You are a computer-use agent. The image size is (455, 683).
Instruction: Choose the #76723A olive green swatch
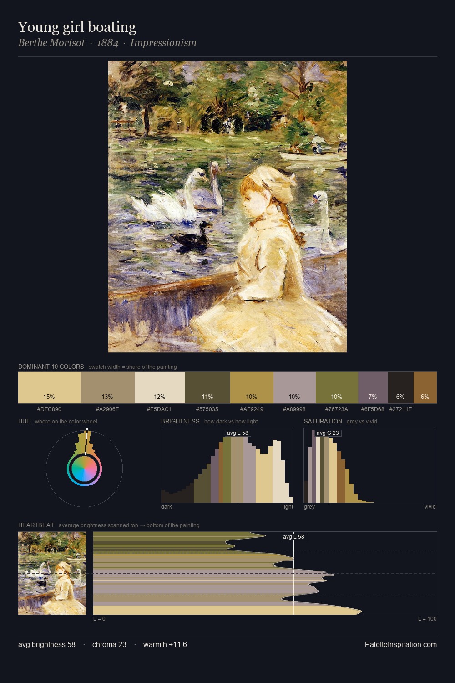coord(337,387)
